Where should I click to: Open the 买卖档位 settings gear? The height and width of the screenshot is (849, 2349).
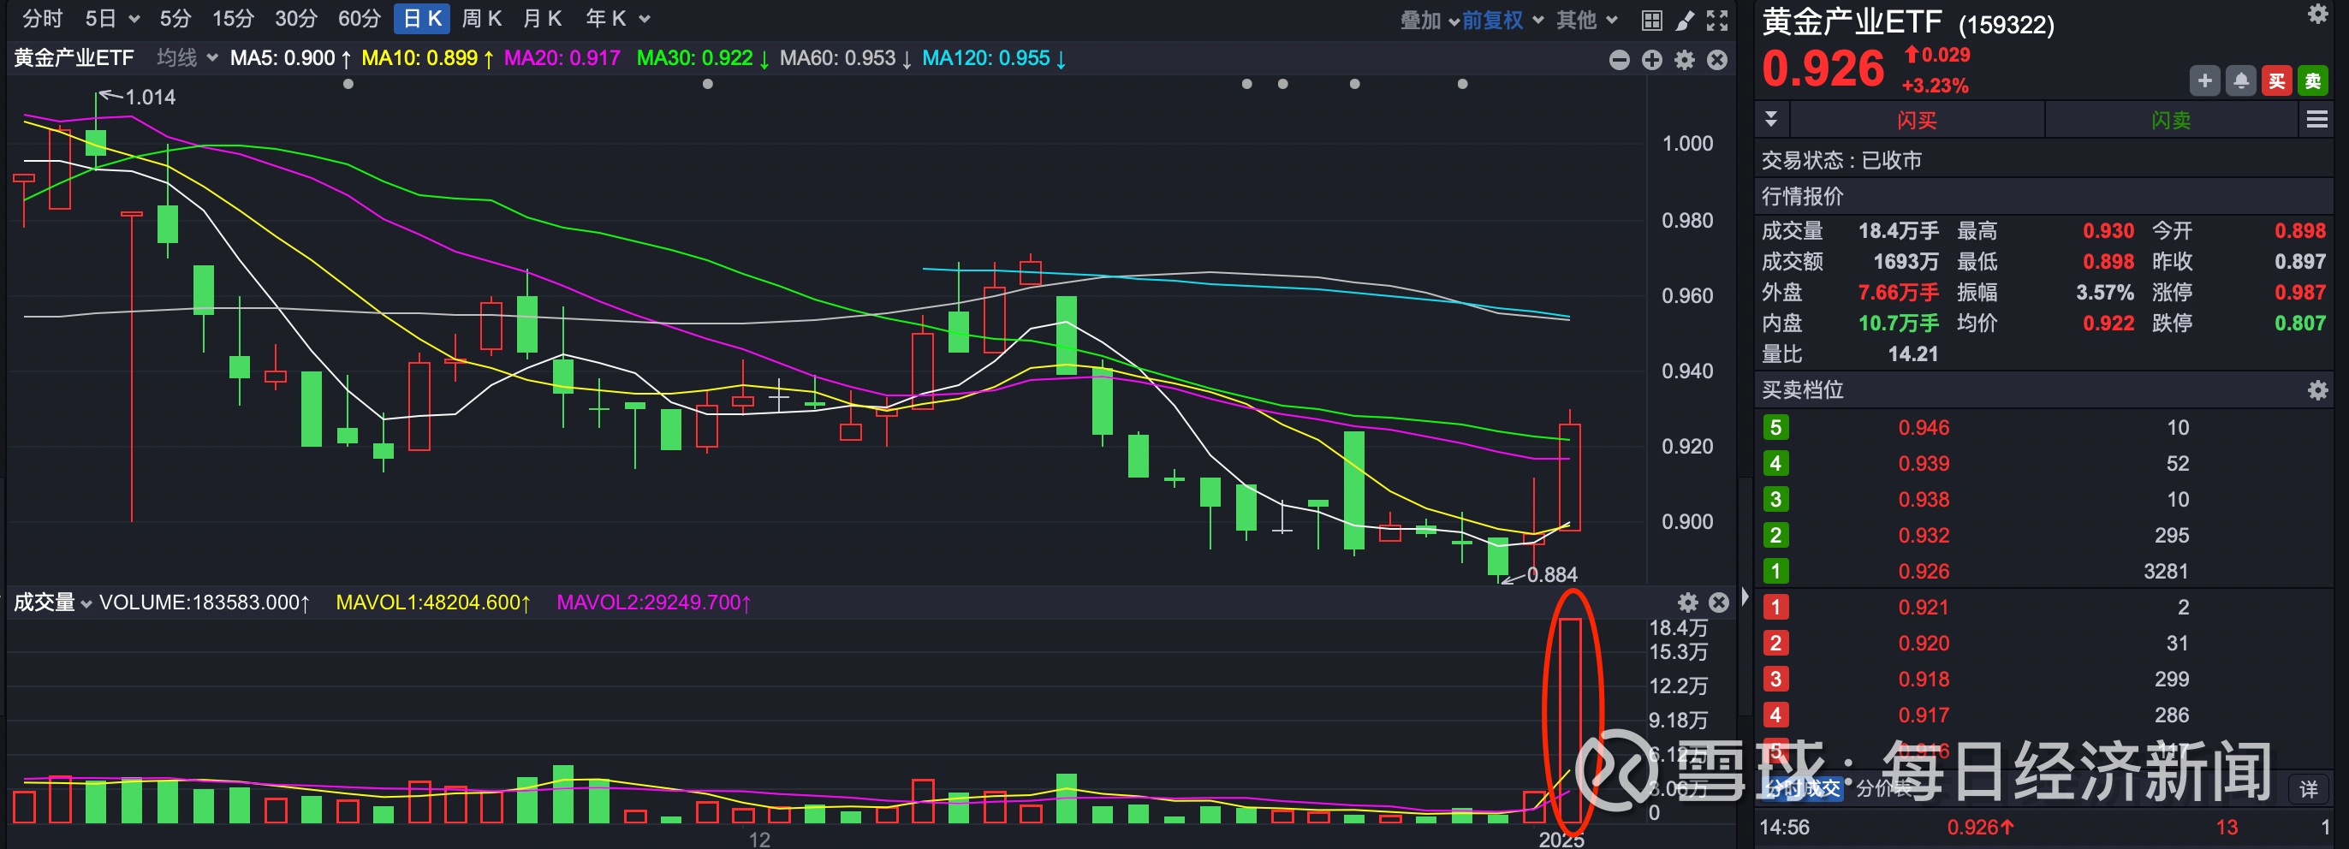2319,390
